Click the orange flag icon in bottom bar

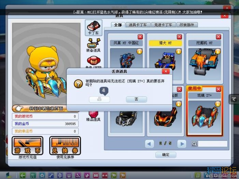tap(123, 175)
